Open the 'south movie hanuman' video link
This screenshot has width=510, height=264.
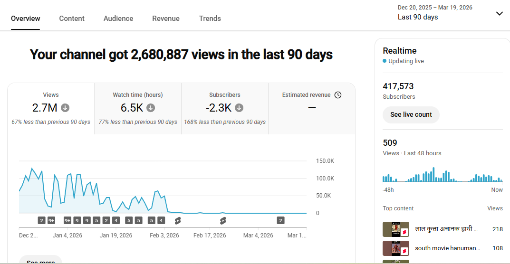pos(447,248)
